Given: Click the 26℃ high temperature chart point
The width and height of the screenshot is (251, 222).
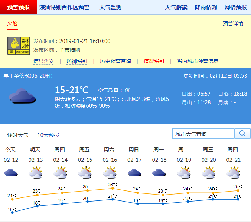Looking at the screenshot, I should pos(113,189).
